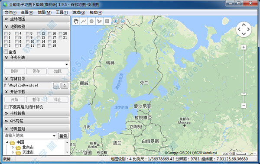Check map level 0 checkbox
The image size is (260, 164).
pos(6,33)
